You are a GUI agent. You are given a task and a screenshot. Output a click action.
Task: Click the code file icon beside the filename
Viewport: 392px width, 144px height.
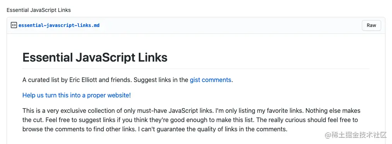(14, 25)
